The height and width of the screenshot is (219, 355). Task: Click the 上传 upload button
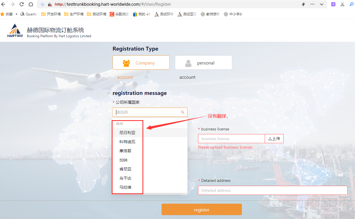click(x=274, y=139)
